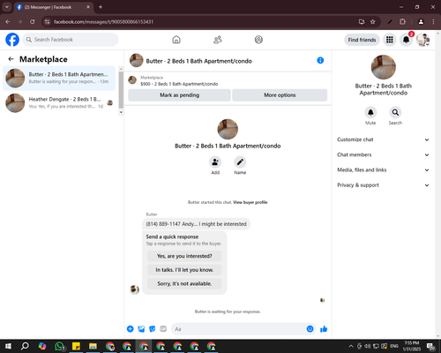The width and height of the screenshot is (441, 353).
Task: Click the chat list scrollbar up arrow
Action: coord(121,69)
